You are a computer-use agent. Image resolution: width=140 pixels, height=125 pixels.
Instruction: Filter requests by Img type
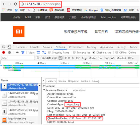pos(84,58)
